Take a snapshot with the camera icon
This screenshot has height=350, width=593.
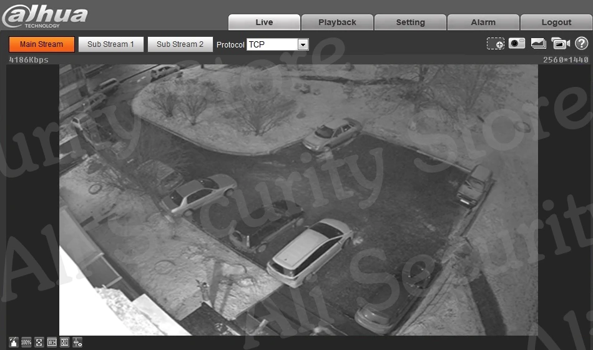click(517, 43)
